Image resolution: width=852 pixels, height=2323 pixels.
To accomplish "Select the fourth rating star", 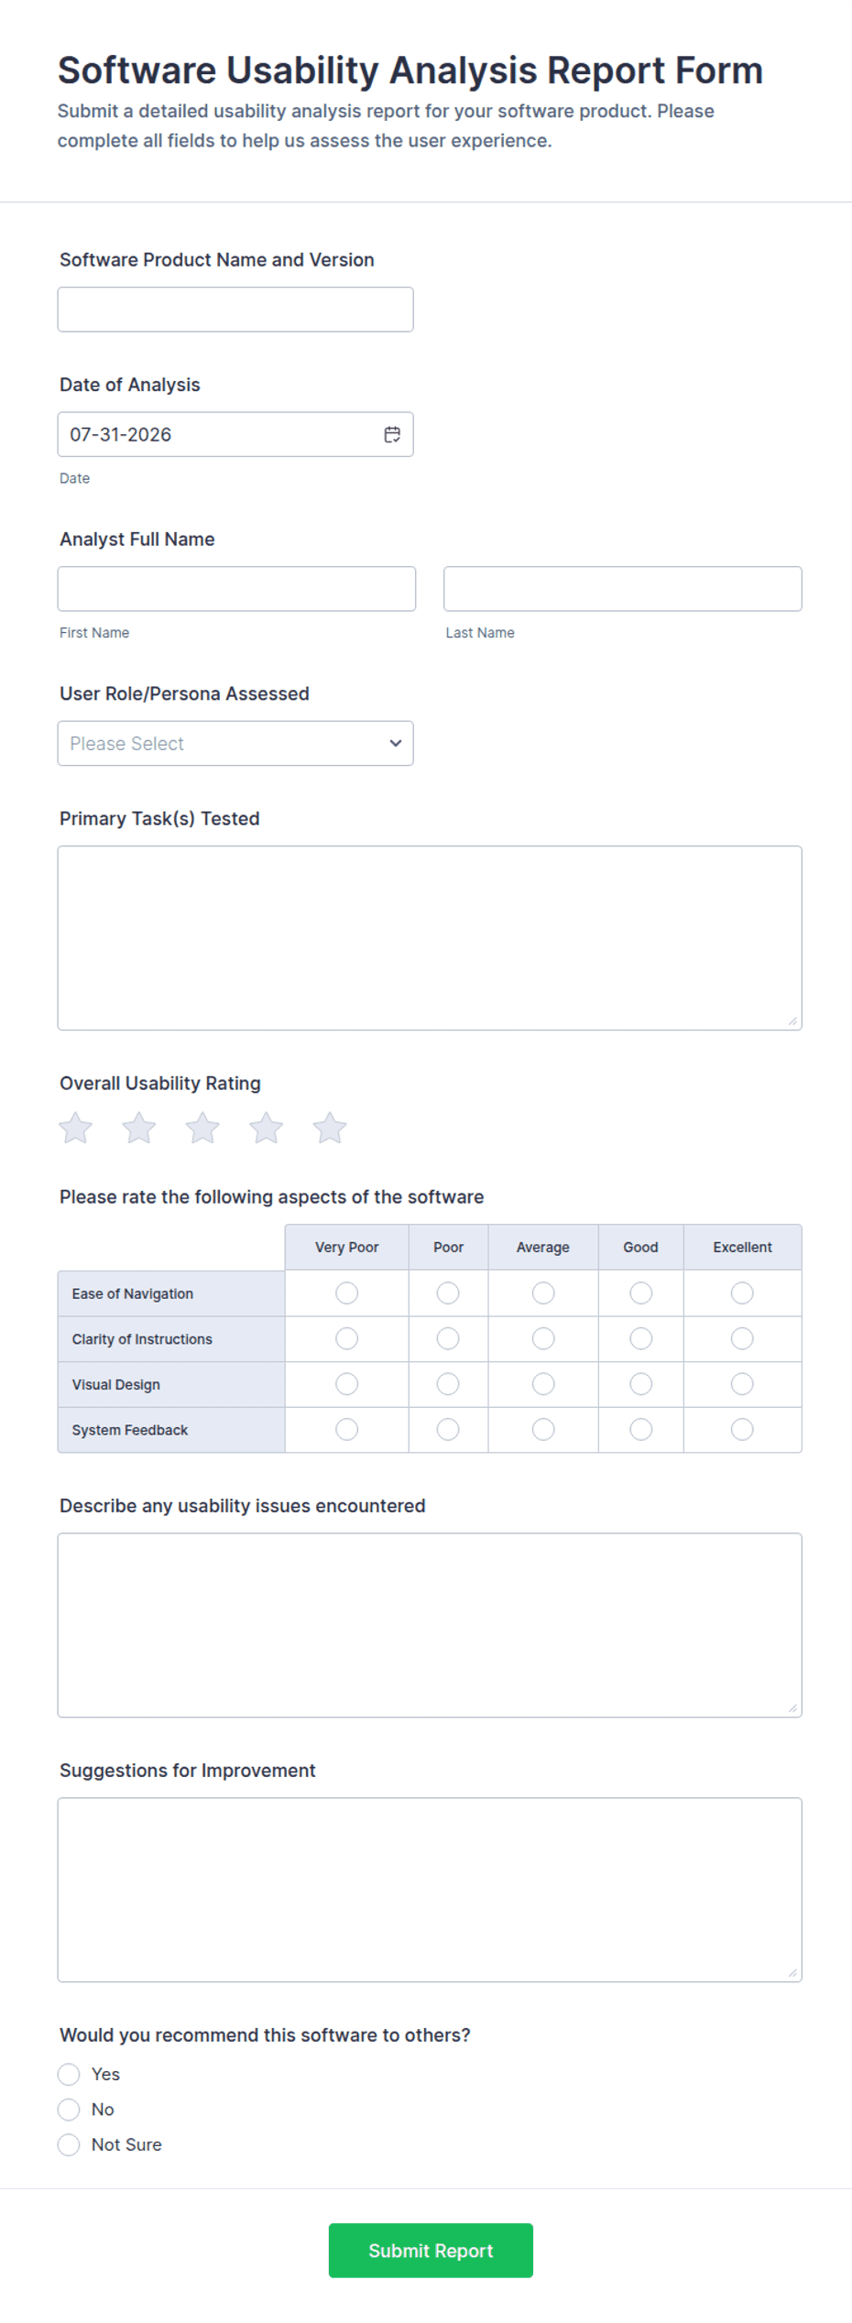I will click(x=267, y=1128).
